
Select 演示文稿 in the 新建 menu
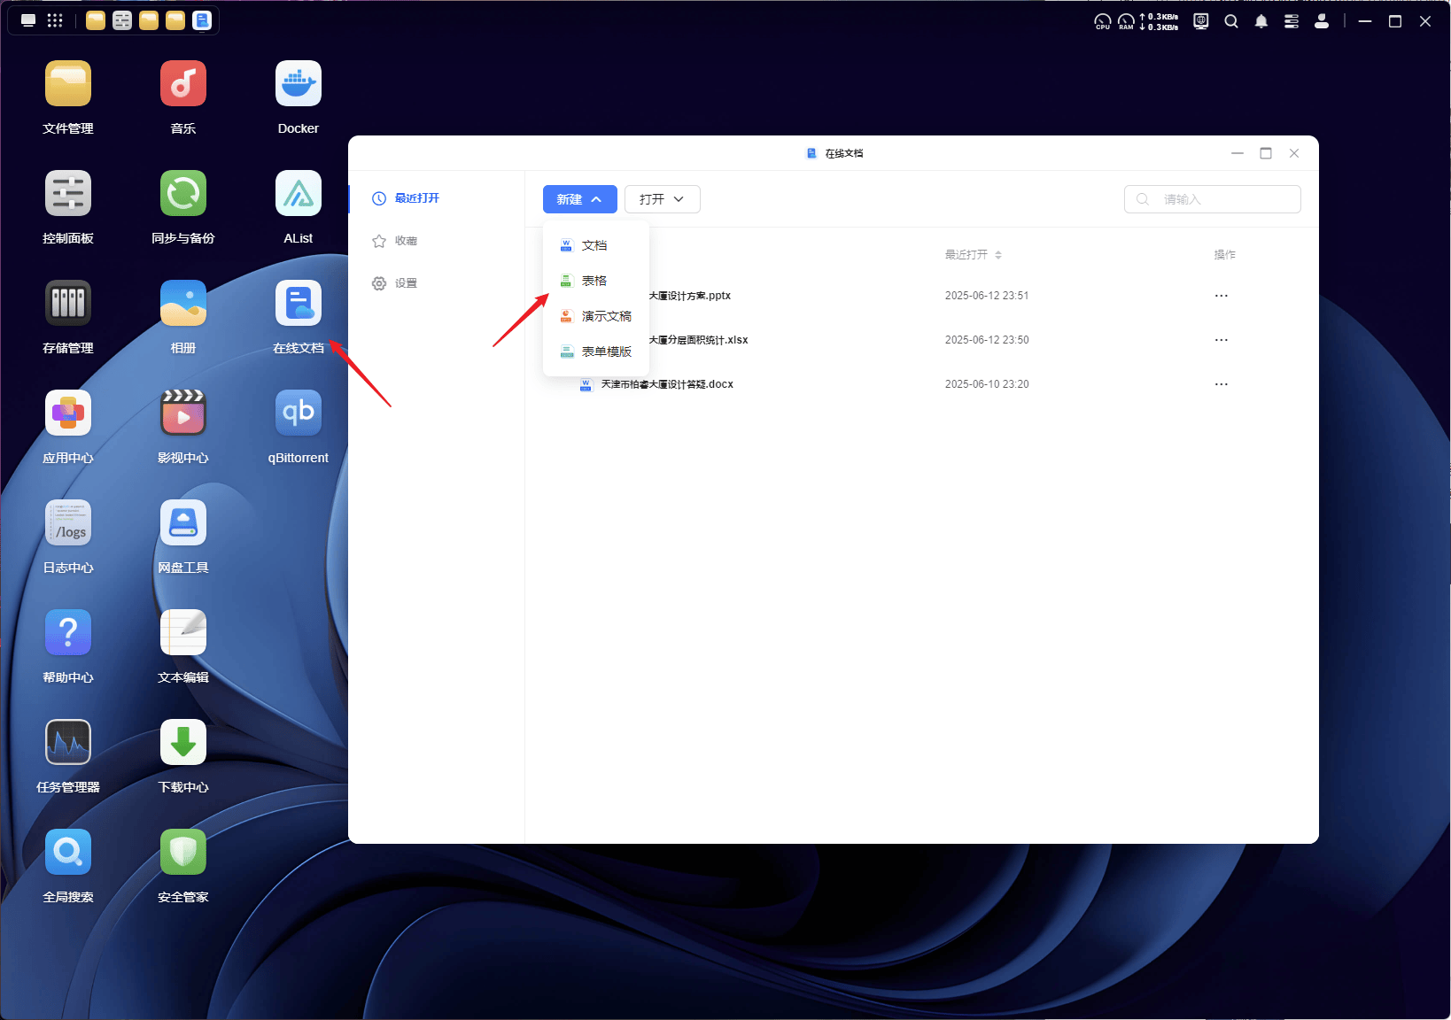click(605, 315)
